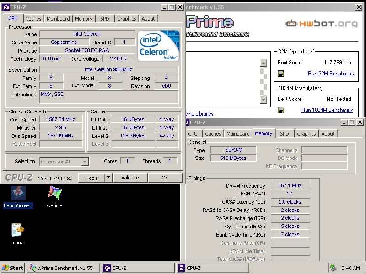Open the Caches tab in front CPU-Z
366x274 pixels.
pos(33,19)
